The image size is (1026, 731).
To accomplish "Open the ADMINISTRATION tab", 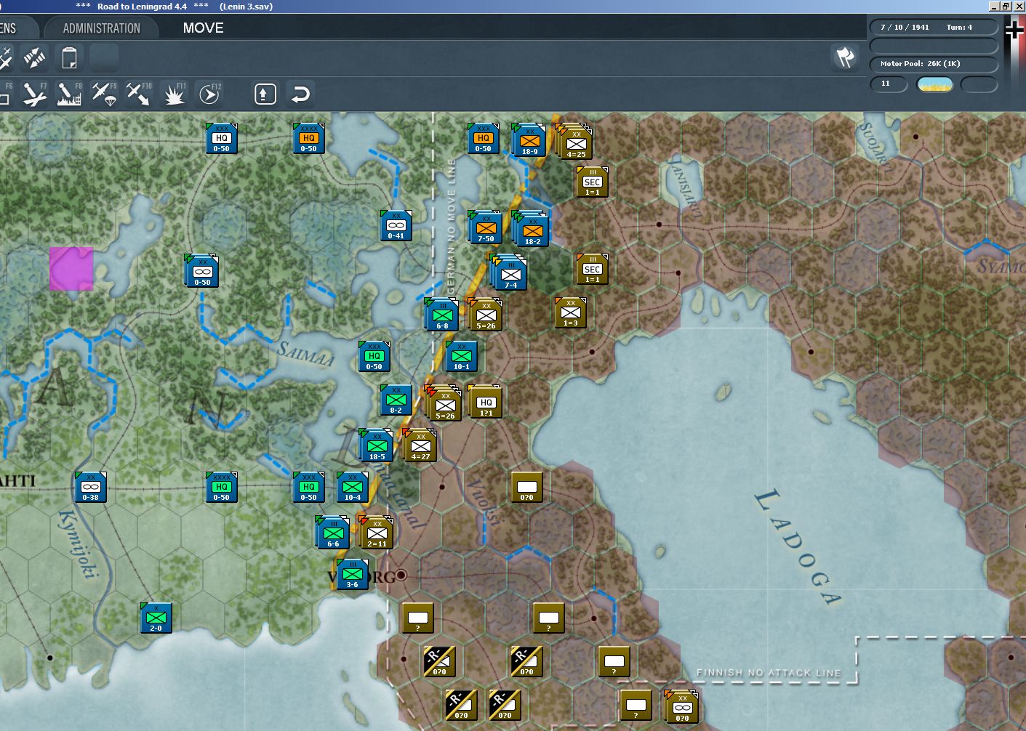I will tap(101, 28).
